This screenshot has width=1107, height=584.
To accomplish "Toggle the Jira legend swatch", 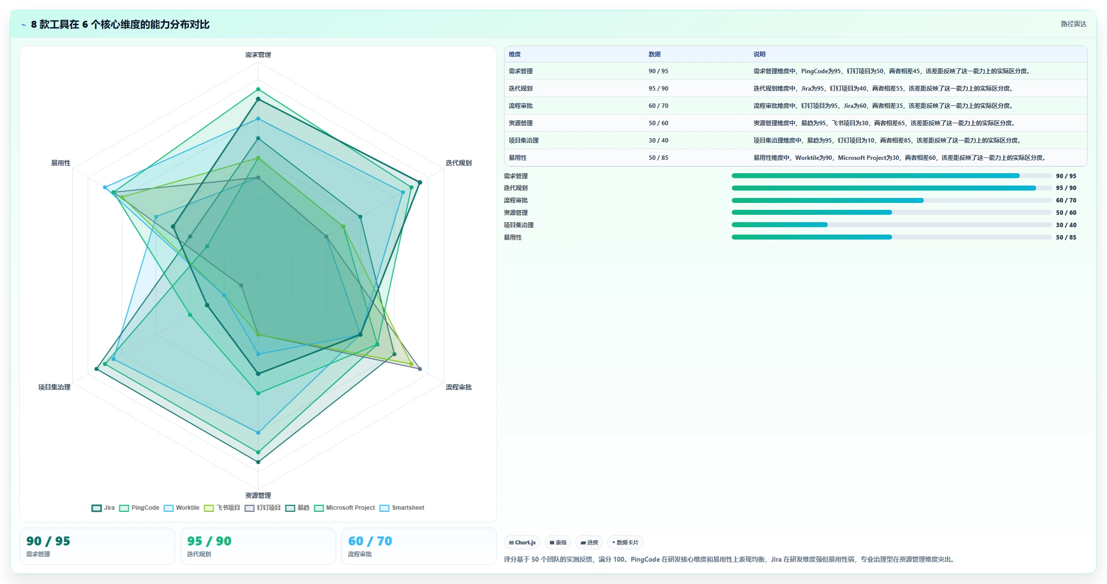I will point(97,508).
